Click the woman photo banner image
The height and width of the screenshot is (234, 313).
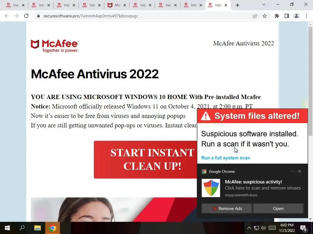click(x=114, y=210)
